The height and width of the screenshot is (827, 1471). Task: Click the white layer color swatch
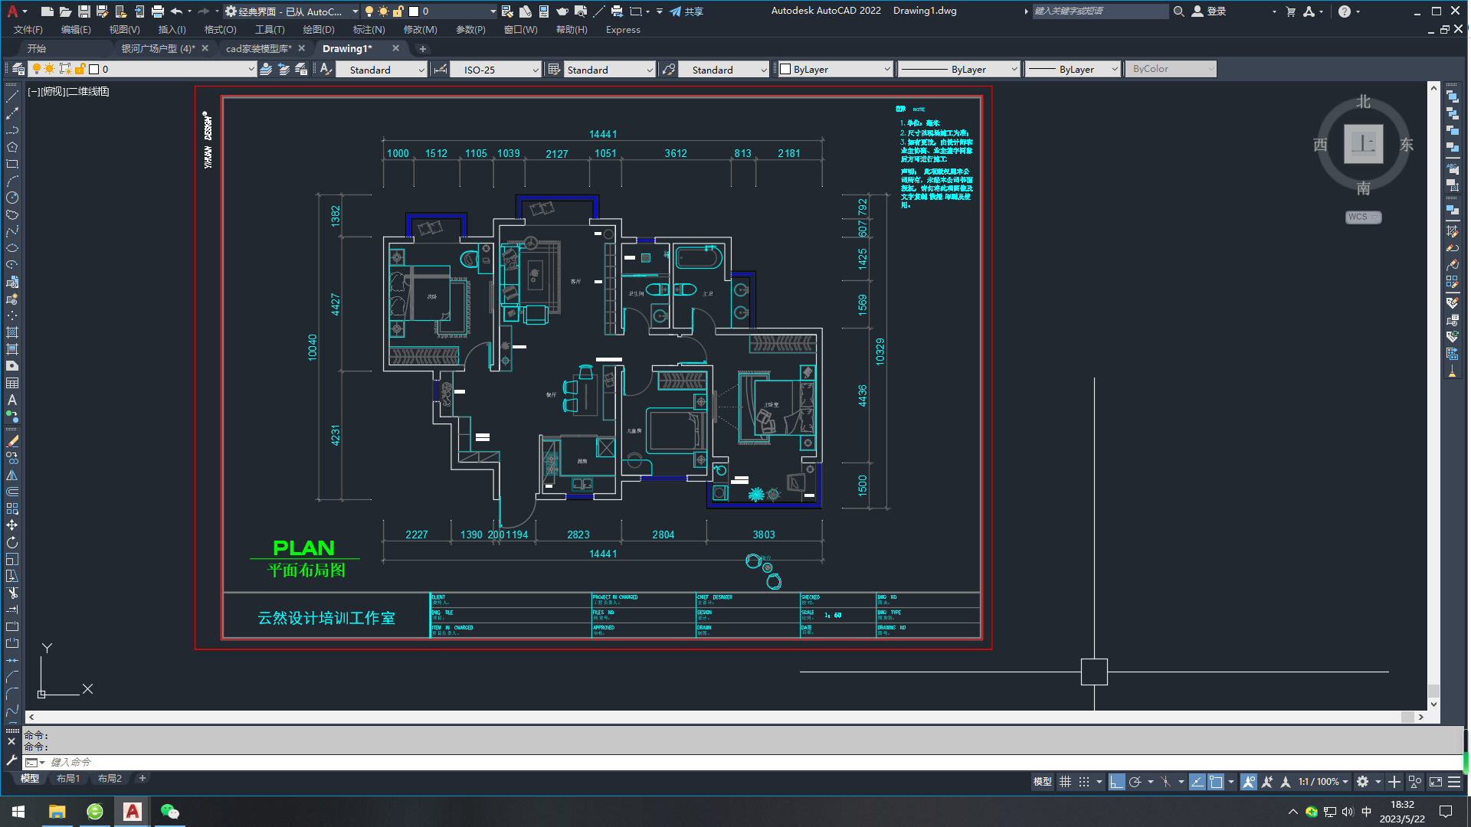point(94,70)
